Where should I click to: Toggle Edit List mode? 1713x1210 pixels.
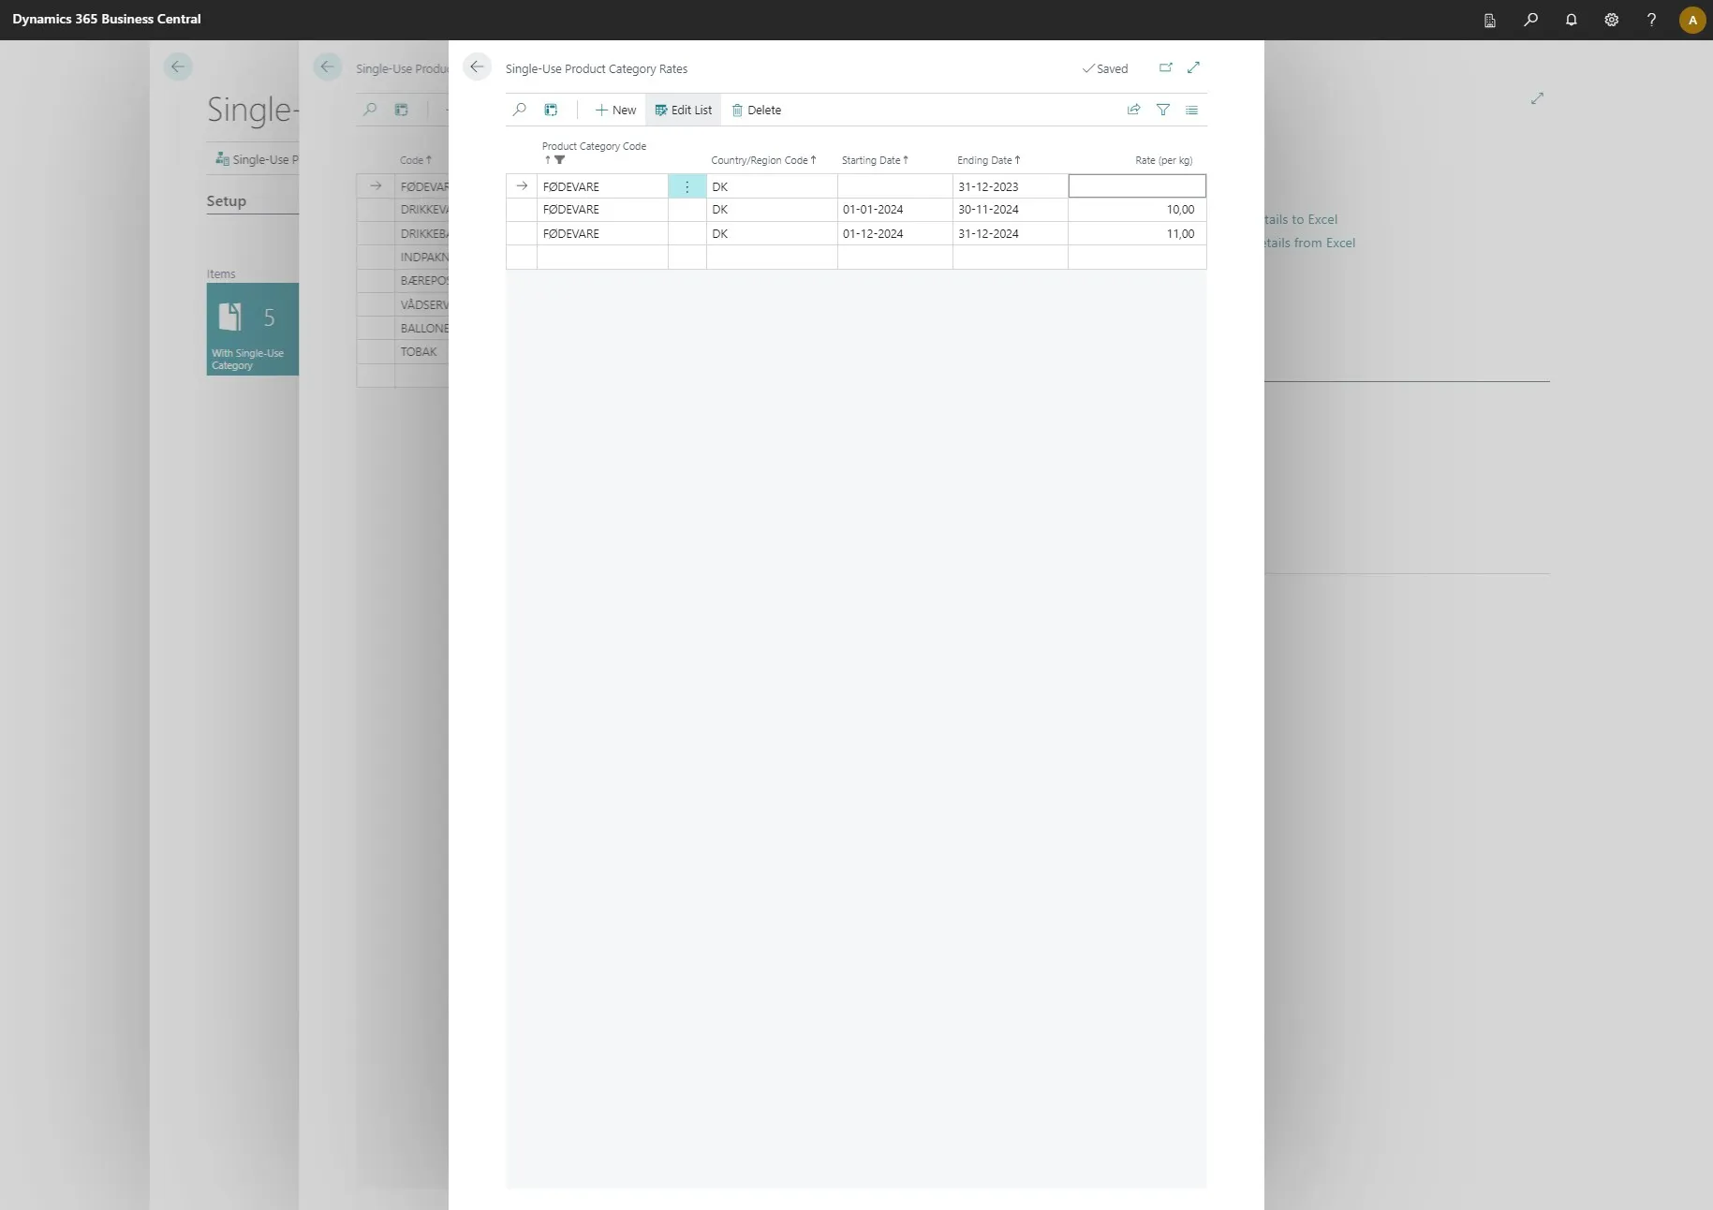683,110
